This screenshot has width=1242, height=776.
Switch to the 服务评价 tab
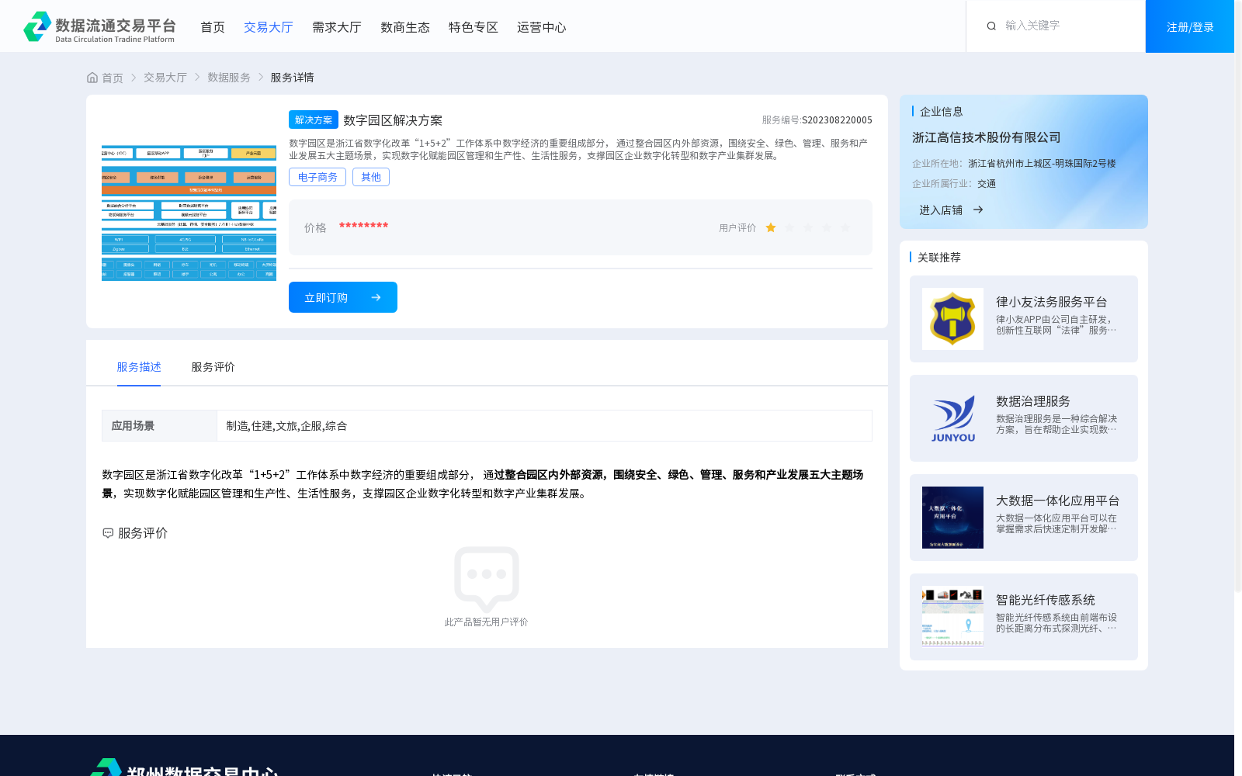[211, 367]
